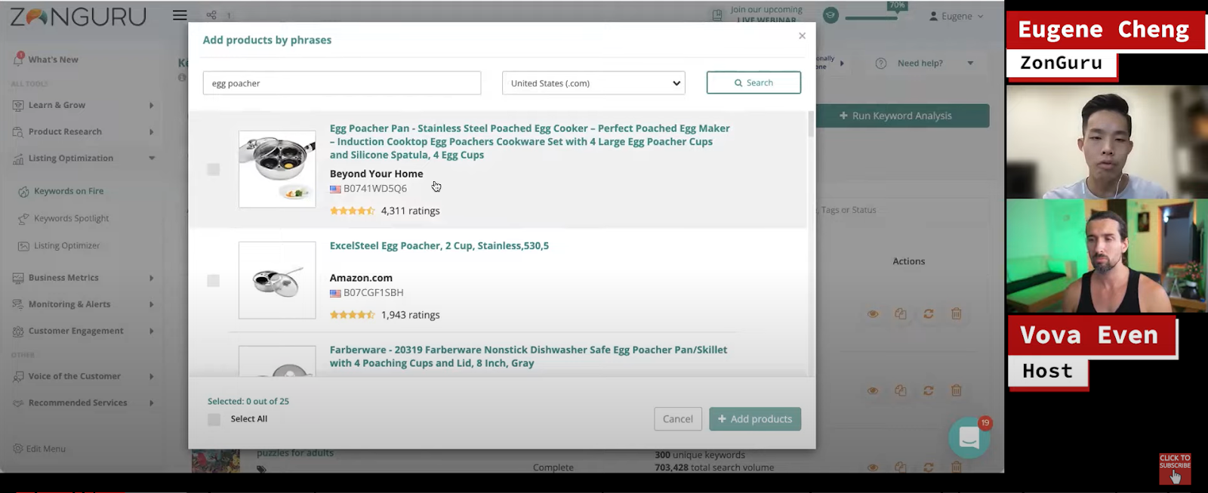Click the Recommended Services icon

point(18,403)
